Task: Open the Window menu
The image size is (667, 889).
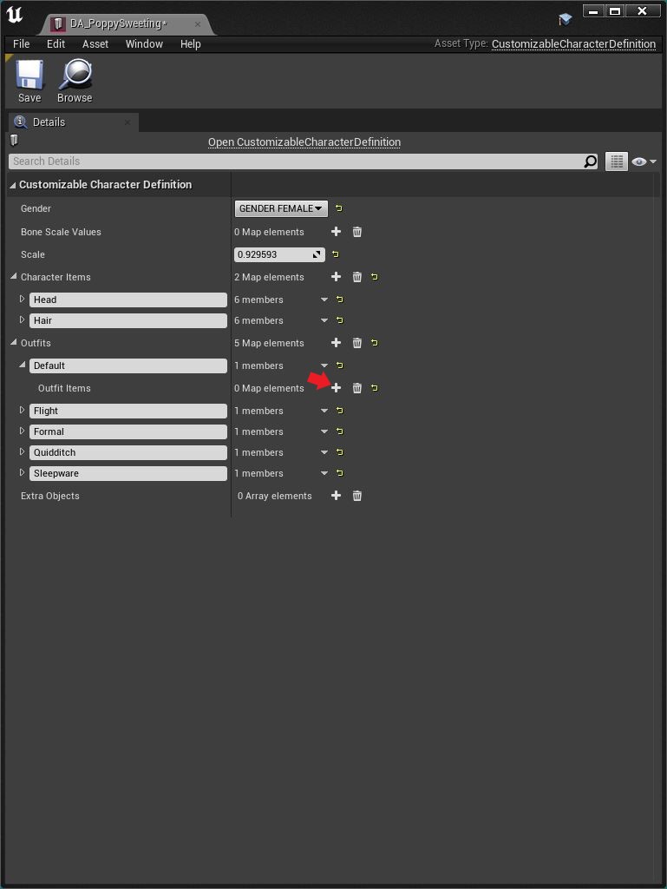Action: tap(144, 43)
